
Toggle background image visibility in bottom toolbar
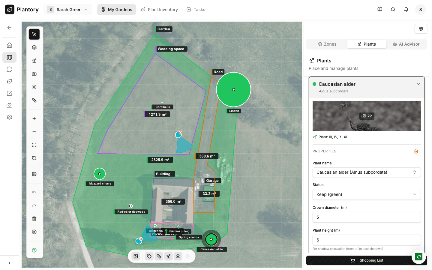[x=136, y=256]
